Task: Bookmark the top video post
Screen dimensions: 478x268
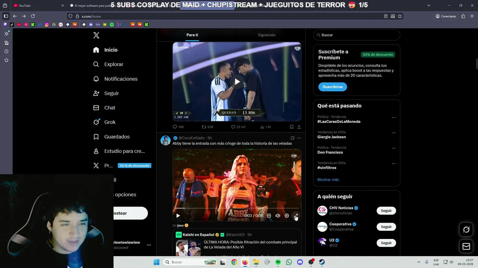Action: pos(291,127)
